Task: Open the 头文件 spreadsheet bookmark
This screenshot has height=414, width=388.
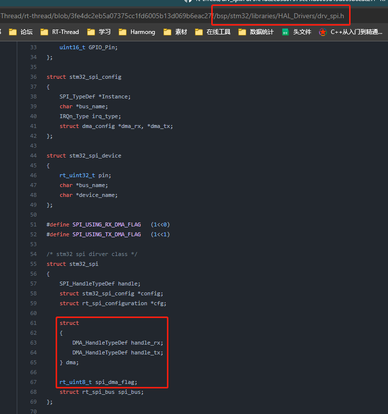Action: pos(296,32)
